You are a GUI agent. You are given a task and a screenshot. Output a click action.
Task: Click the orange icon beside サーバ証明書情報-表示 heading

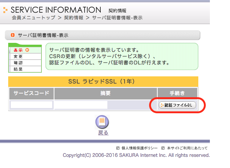(x=13, y=35)
